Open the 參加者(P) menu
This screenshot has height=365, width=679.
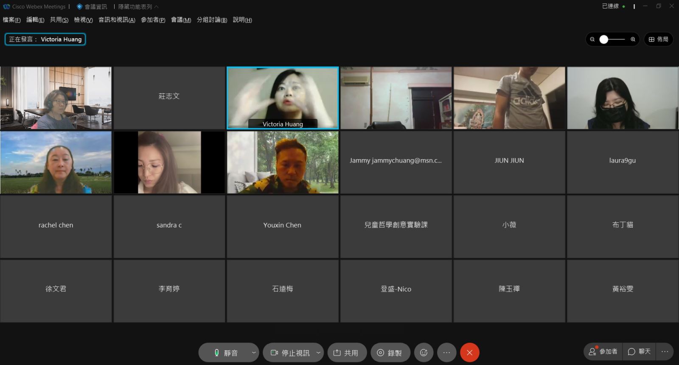153,20
